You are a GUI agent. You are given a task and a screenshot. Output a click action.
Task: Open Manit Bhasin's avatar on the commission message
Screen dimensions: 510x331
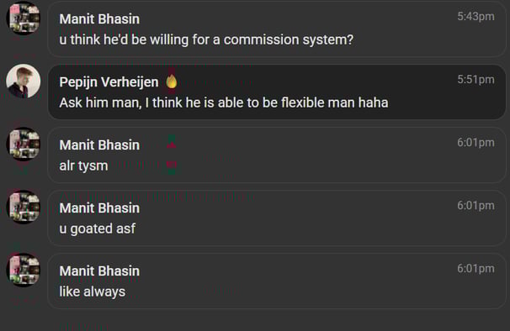24,18
